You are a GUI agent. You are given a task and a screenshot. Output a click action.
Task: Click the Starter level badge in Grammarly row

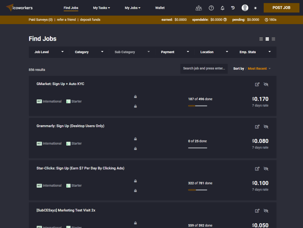[68, 144]
